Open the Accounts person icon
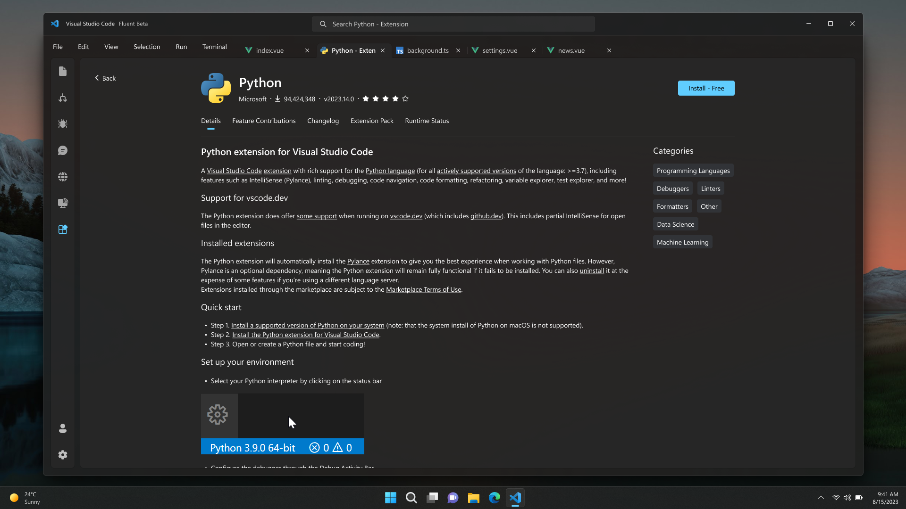 [63, 428]
